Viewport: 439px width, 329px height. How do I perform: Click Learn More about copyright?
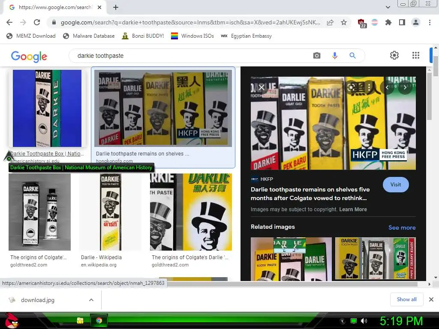pos(353,209)
